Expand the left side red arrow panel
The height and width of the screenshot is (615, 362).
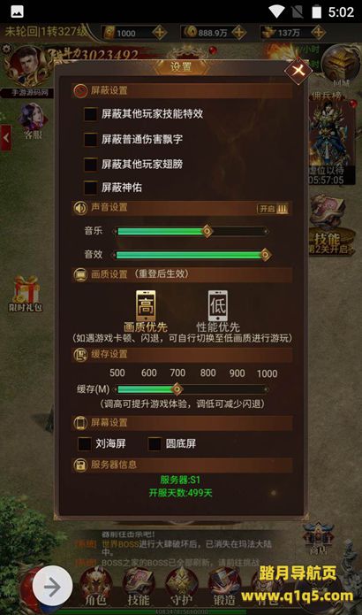click(6, 138)
